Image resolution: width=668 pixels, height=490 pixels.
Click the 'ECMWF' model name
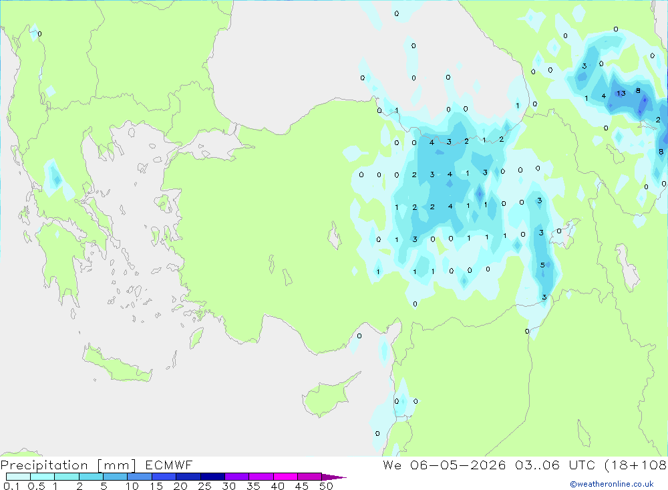pos(169,465)
